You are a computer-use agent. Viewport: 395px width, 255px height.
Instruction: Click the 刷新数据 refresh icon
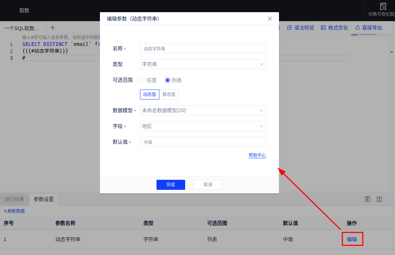click(x=5, y=211)
